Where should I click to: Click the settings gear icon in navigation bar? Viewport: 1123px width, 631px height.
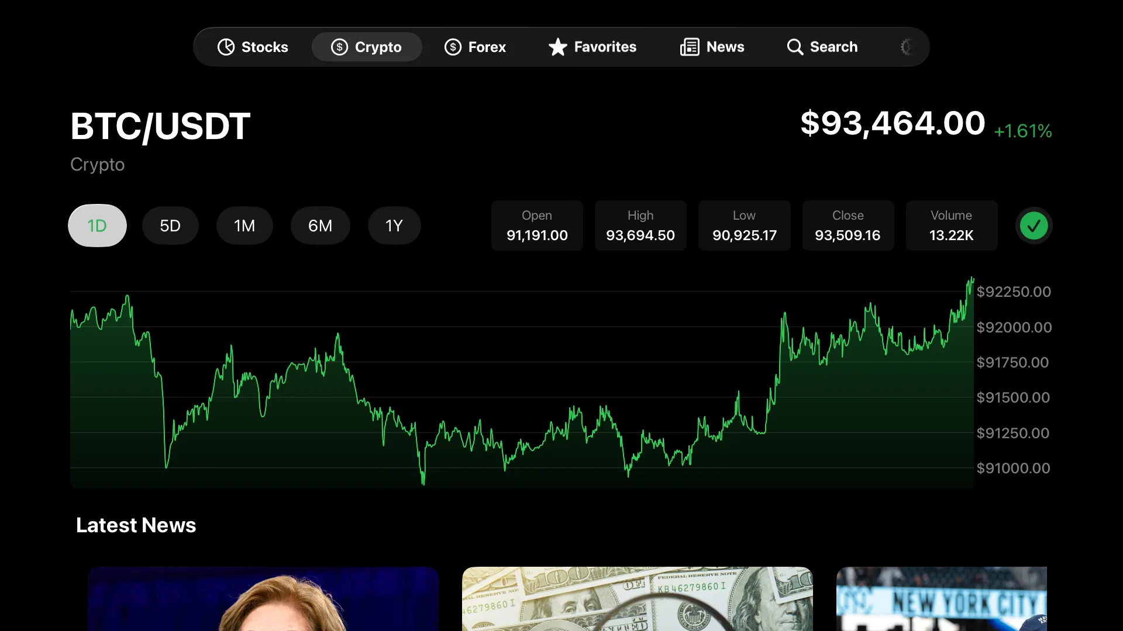coord(906,47)
